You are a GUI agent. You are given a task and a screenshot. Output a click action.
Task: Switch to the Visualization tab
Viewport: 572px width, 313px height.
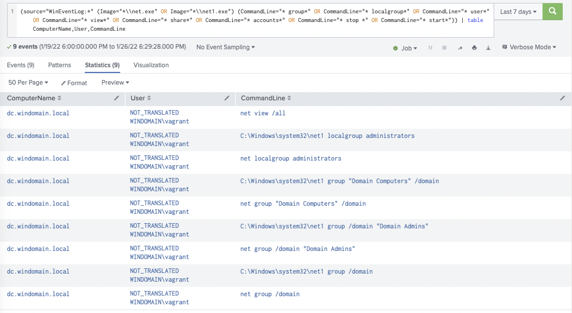[151, 65]
